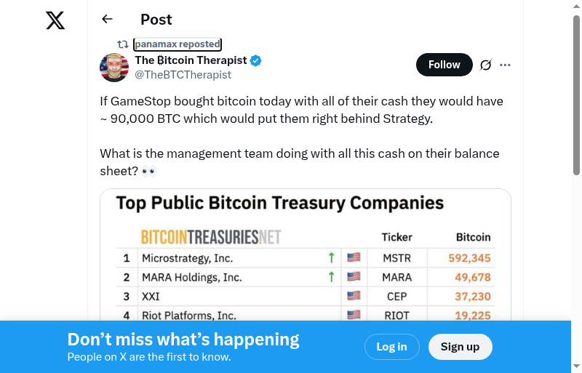The width and height of the screenshot is (582, 373).
Task: Open the "panamax reposted" link
Action: coord(178,44)
